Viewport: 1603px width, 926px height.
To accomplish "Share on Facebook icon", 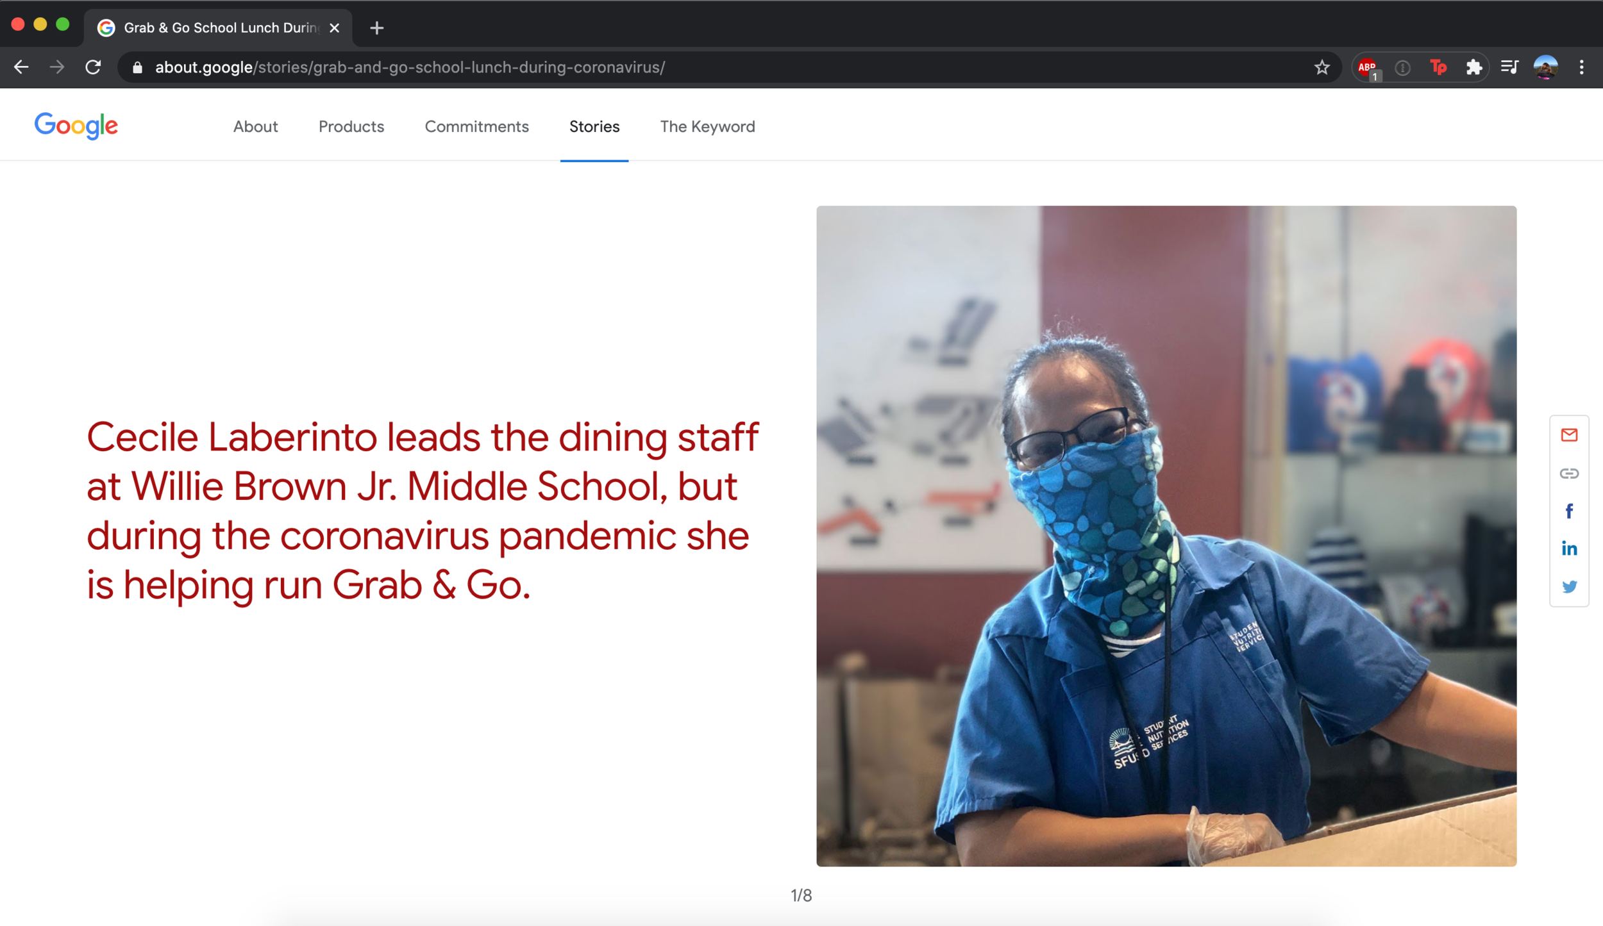I will click(x=1569, y=511).
